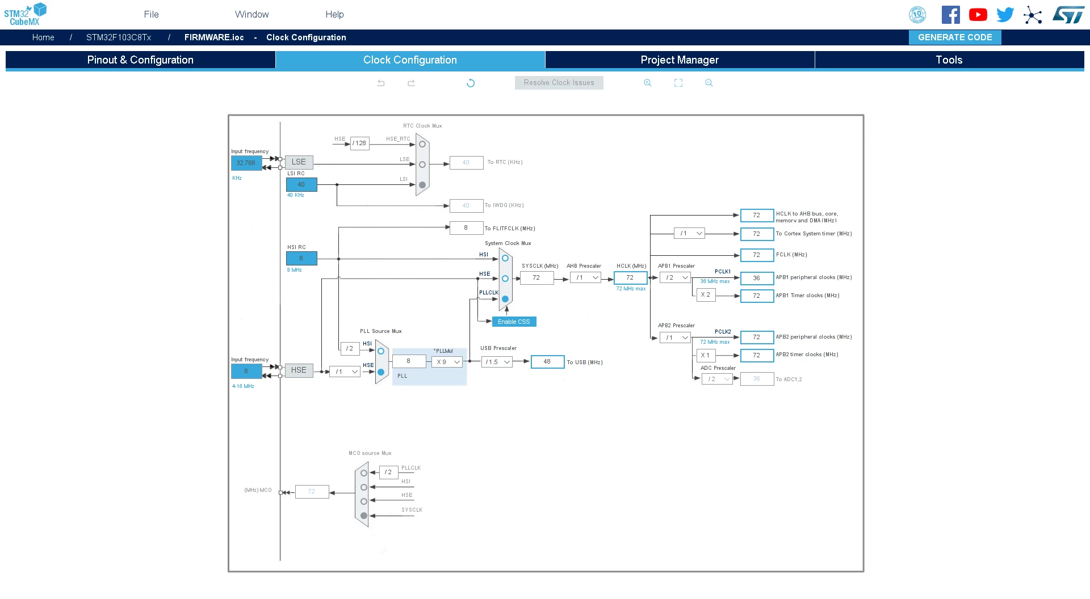Click the LSE input frequency field 32.768
Screen dimensions: 1090x599
click(246, 163)
